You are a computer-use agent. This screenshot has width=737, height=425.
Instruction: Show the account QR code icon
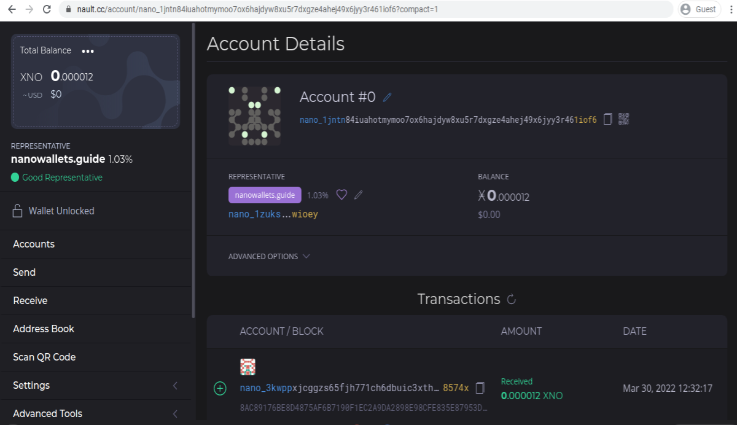pyautogui.click(x=624, y=119)
